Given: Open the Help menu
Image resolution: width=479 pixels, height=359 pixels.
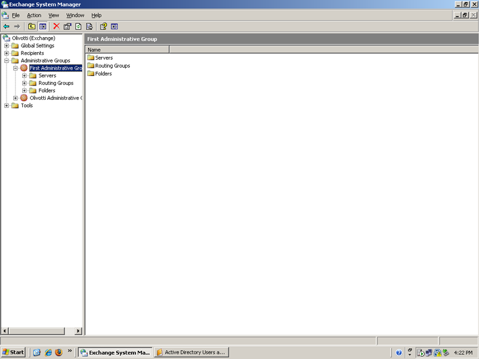Looking at the screenshot, I should click(96, 16).
